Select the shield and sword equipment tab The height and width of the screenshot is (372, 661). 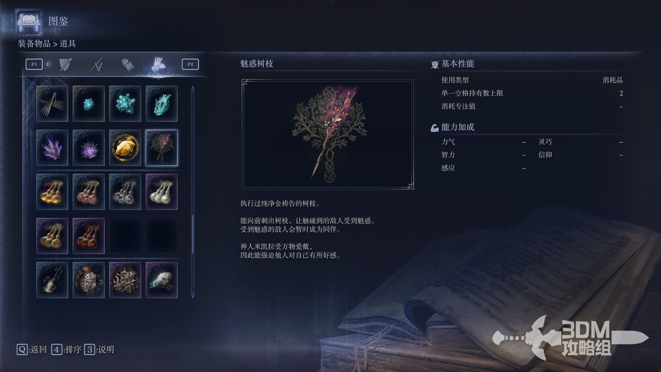click(65, 64)
